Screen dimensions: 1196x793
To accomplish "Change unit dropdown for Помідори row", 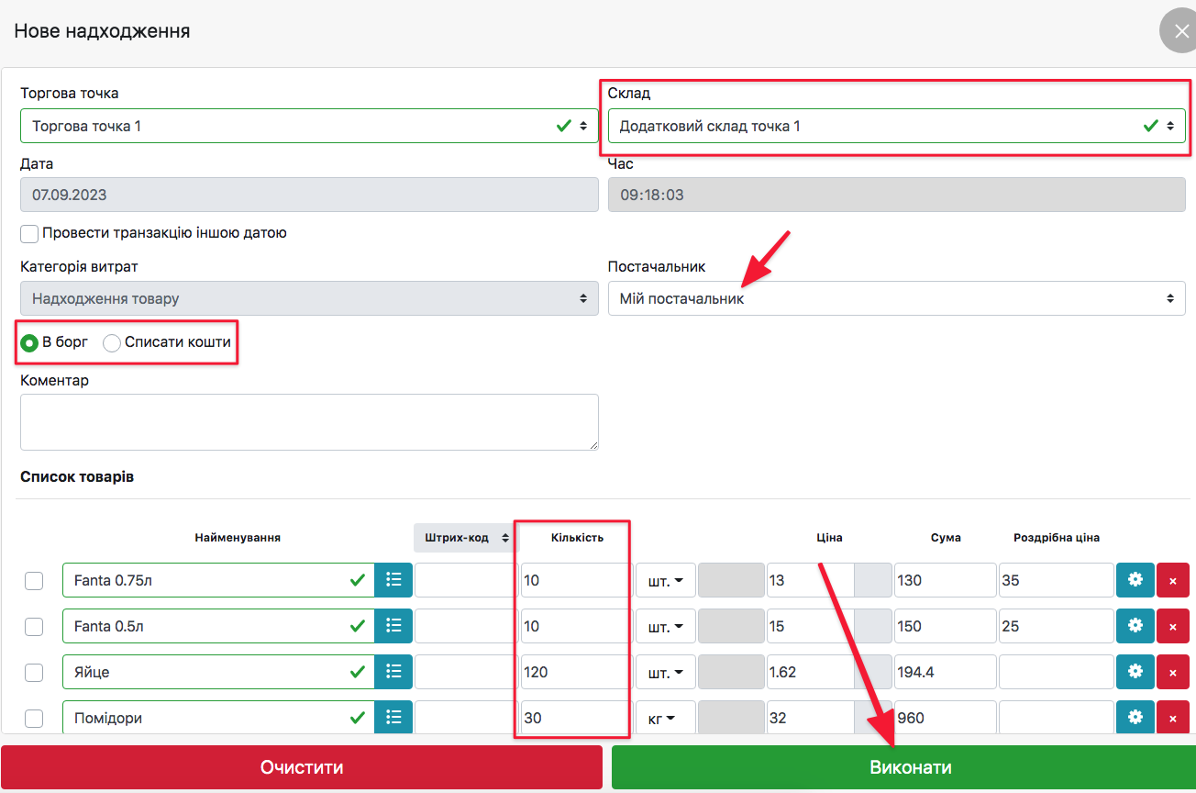I will pos(663,718).
